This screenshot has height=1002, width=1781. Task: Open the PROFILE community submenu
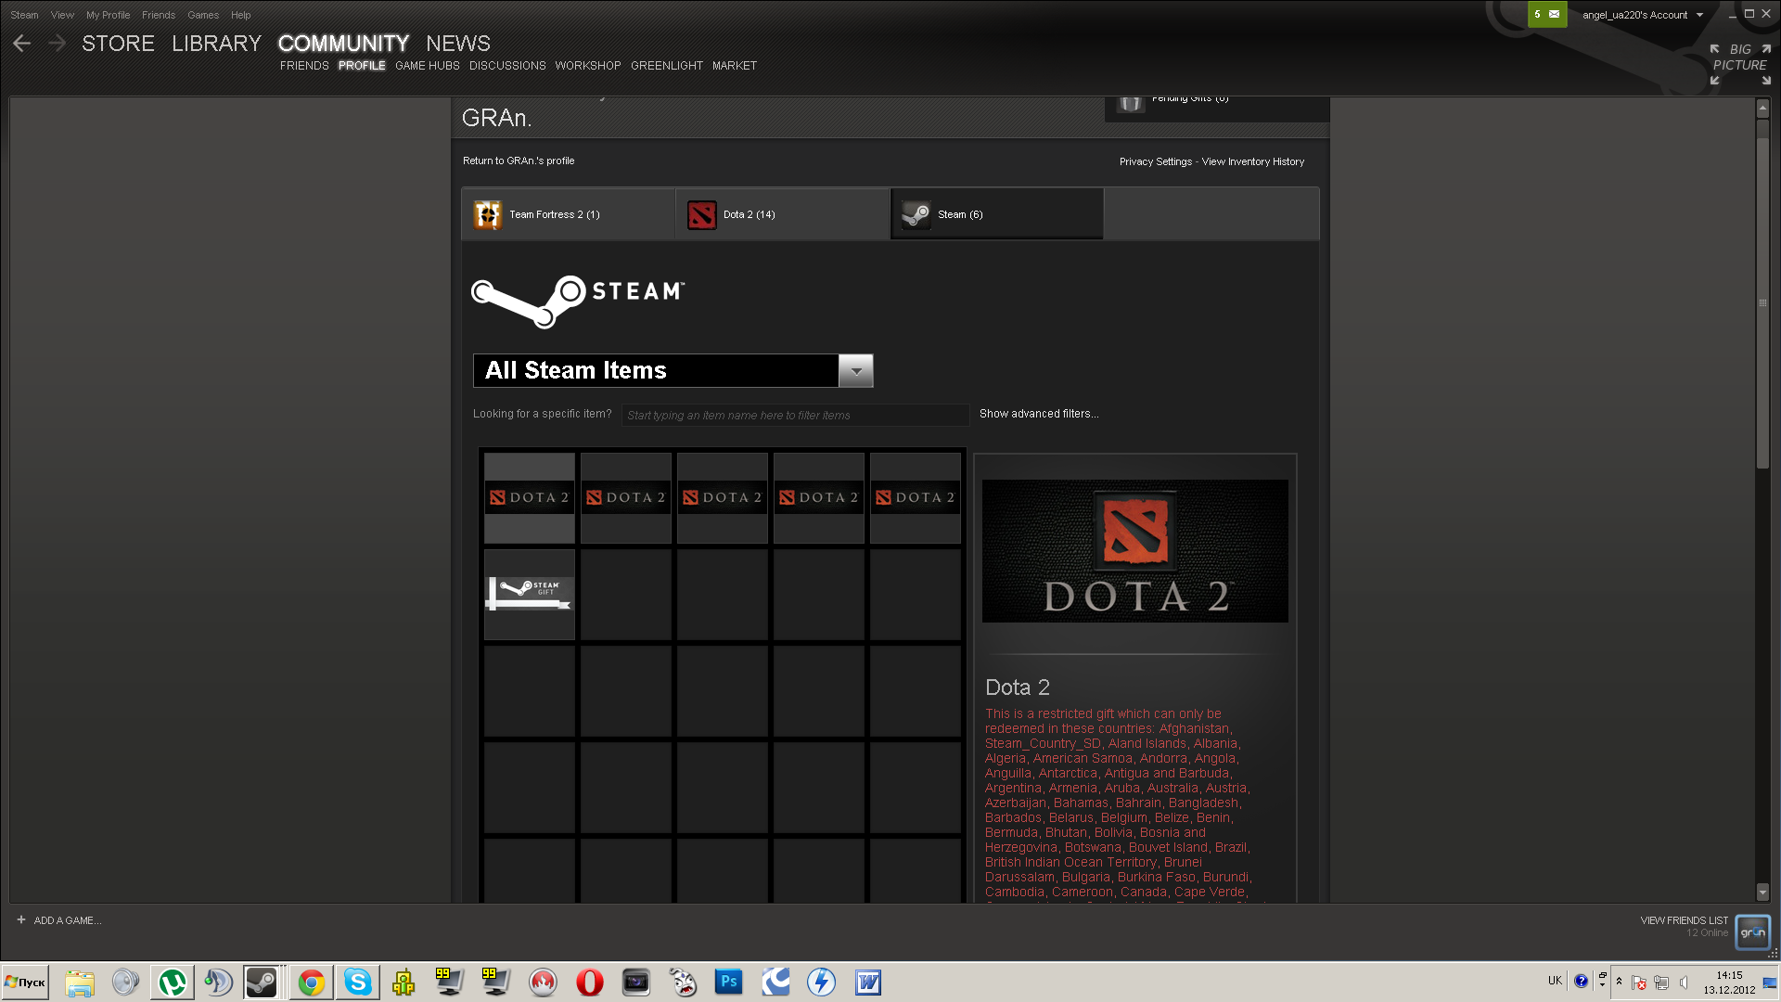pyautogui.click(x=362, y=66)
